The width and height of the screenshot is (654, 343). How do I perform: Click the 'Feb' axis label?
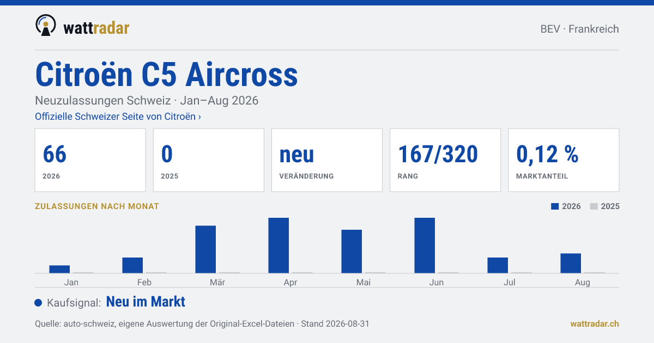(144, 282)
